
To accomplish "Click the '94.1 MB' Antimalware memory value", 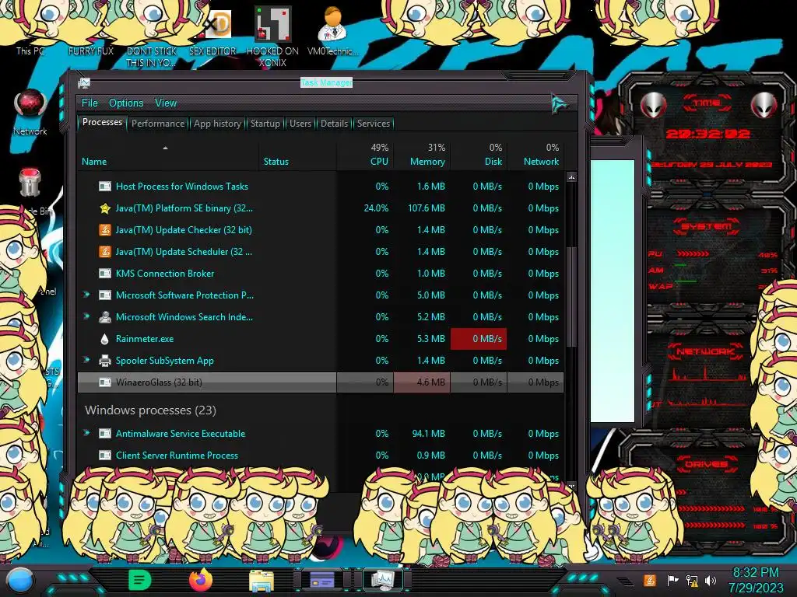I will coord(429,434).
